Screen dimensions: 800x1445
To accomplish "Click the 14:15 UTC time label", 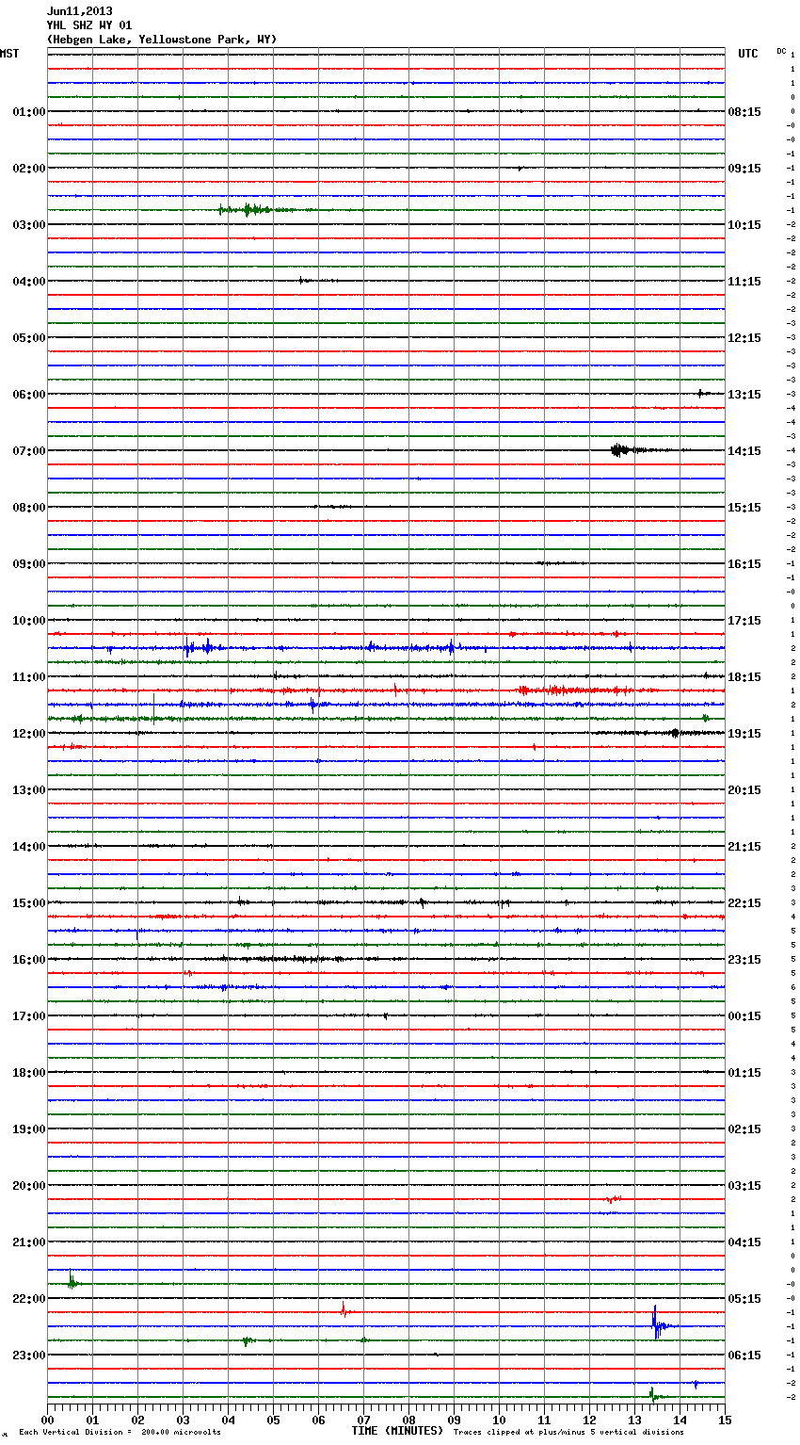I will coord(744,451).
